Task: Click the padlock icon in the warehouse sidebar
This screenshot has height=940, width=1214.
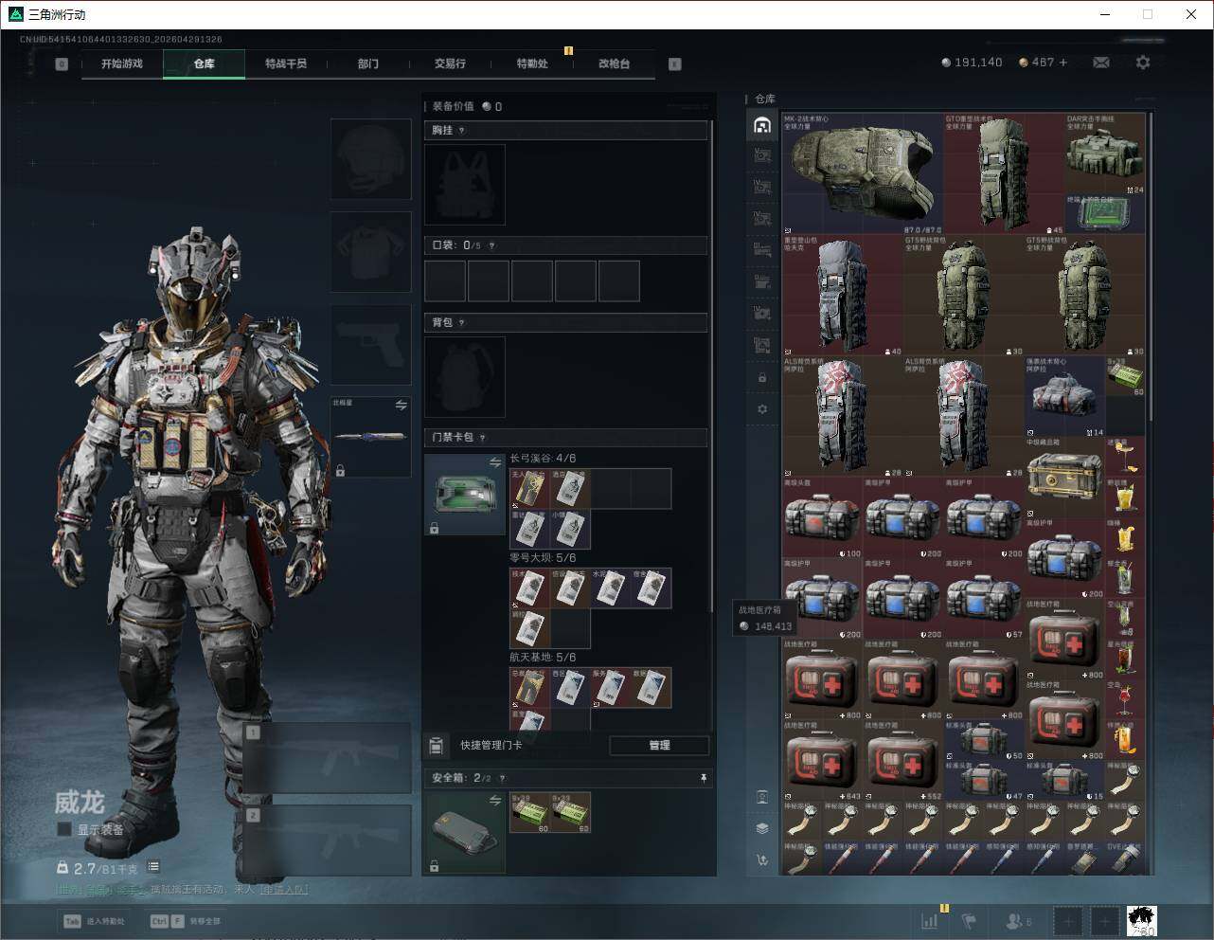Action: tap(762, 378)
